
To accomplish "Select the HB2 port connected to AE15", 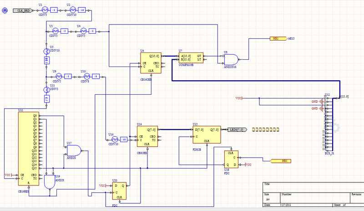I will pyautogui.click(x=276, y=39).
